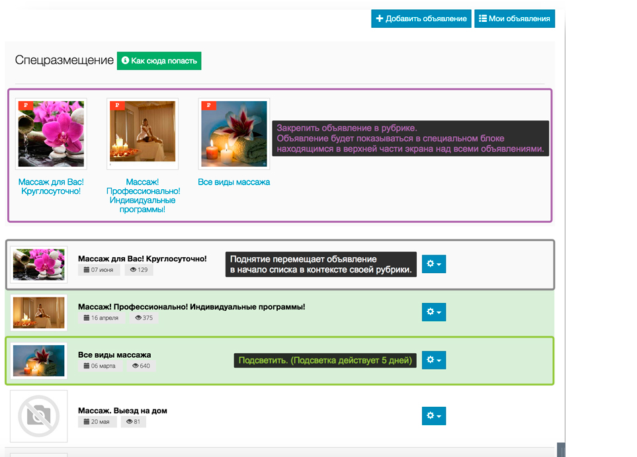Click list thumbnail of Массаж для Вас! Круглосуточно!
This screenshot has width=637, height=457.
[38, 265]
